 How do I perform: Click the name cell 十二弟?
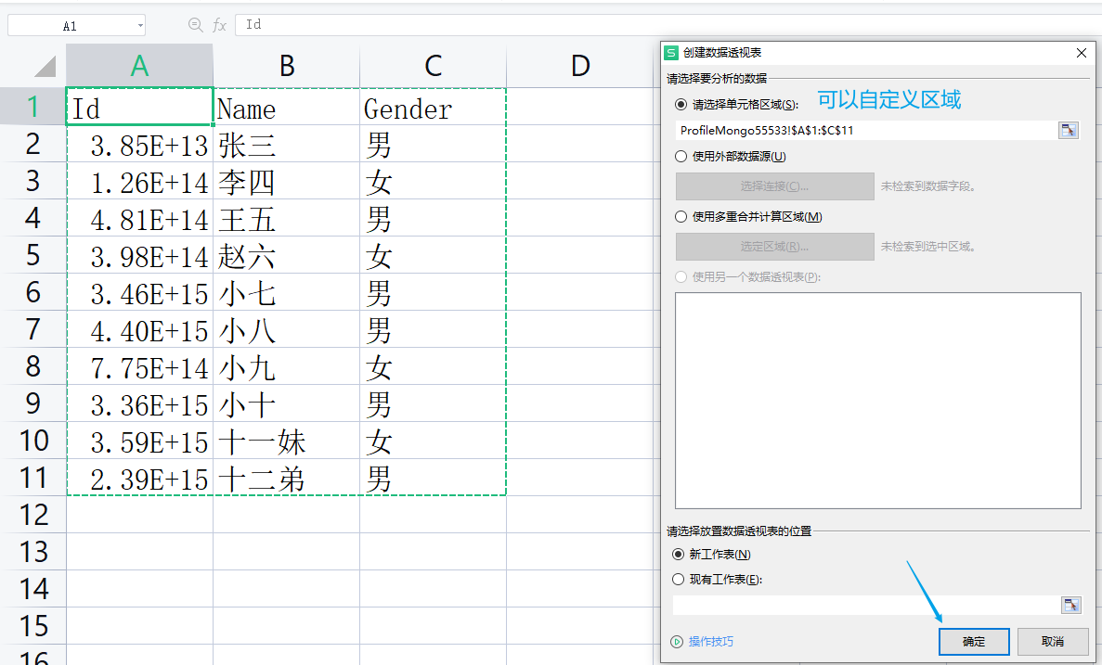click(x=286, y=478)
